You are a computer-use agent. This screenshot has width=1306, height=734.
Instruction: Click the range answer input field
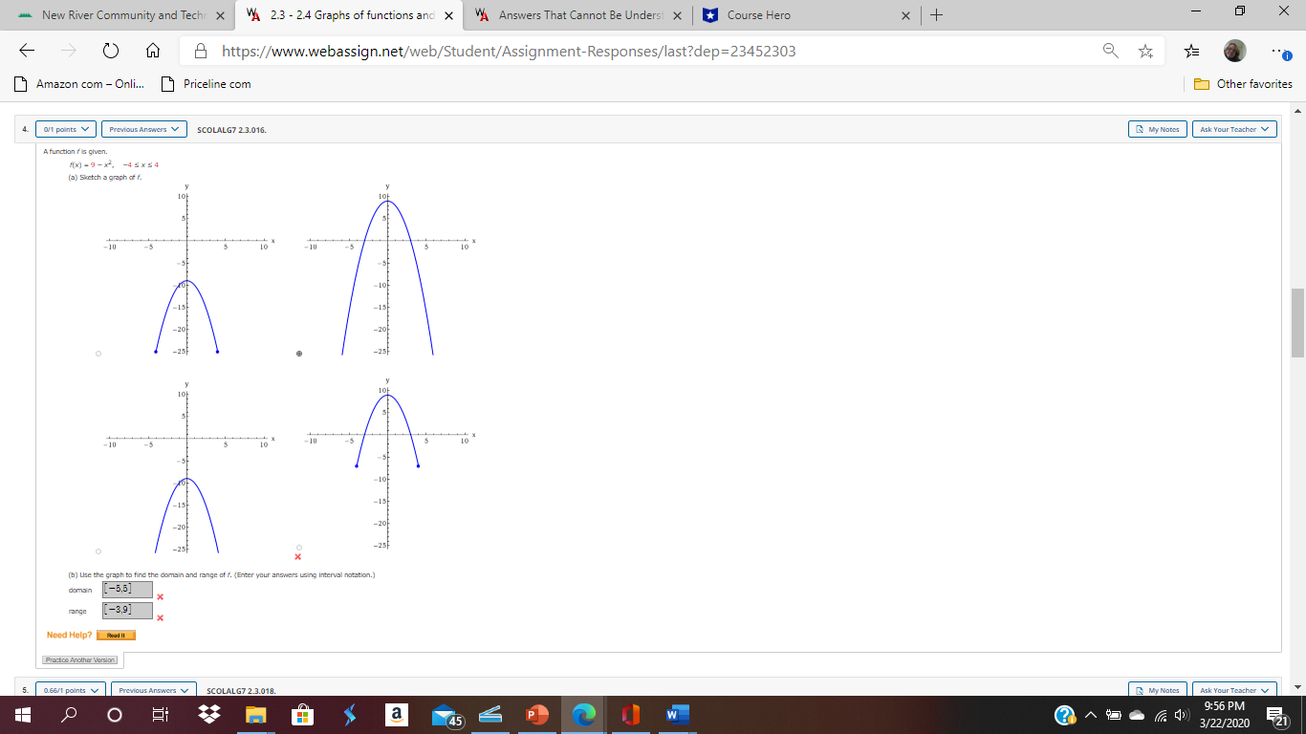pyautogui.click(x=127, y=610)
